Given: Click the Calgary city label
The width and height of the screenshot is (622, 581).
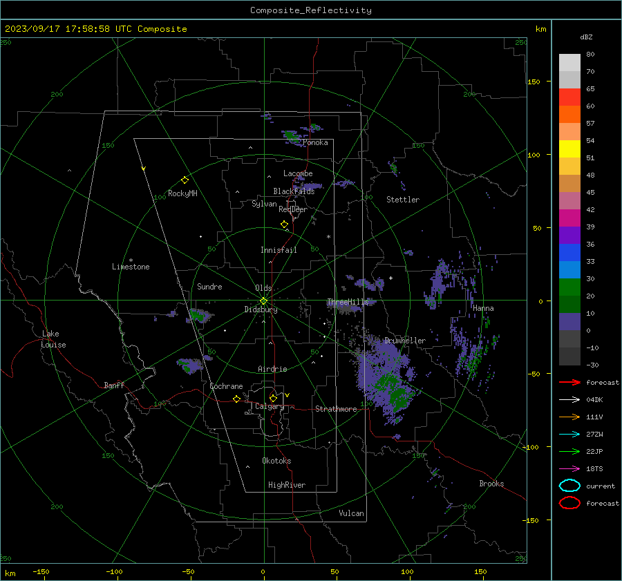Looking at the screenshot, I should pyautogui.click(x=270, y=406).
